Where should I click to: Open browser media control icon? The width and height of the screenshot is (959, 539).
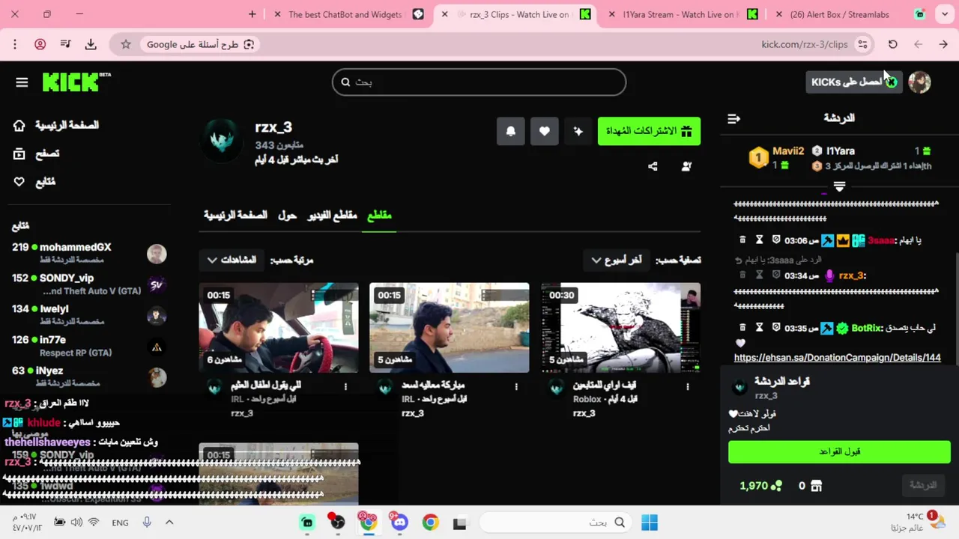(x=65, y=44)
